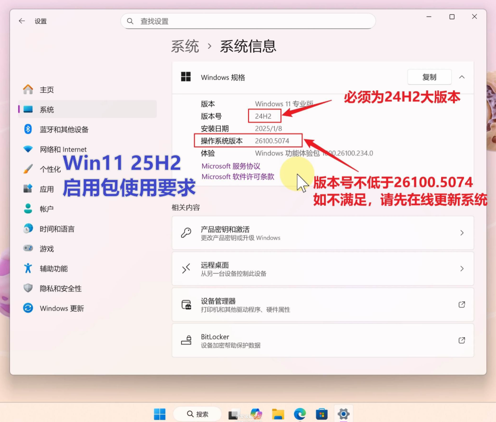
Task: Select 隐私和安全性 in the sidebar
Action: (x=60, y=289)
